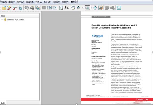Click the first markup pencil icon
The image size is (153, 105).
click(9, 8)
